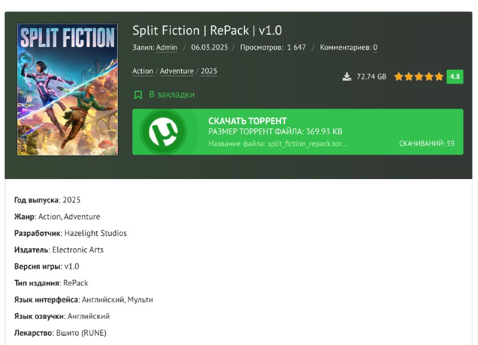478x345 pixels.
Task: Click the download icon beside 72.74 GB
Action: 347,77
